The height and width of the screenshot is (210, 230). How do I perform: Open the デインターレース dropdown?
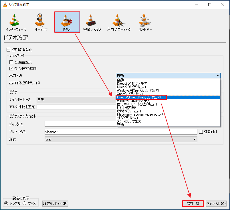click(x=76, y=100)
